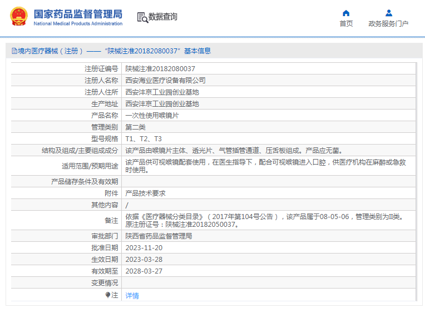Click the 产品储存条件及有效期 label
This screenshot has height=313, width=425.
click(x=85, y=182)
